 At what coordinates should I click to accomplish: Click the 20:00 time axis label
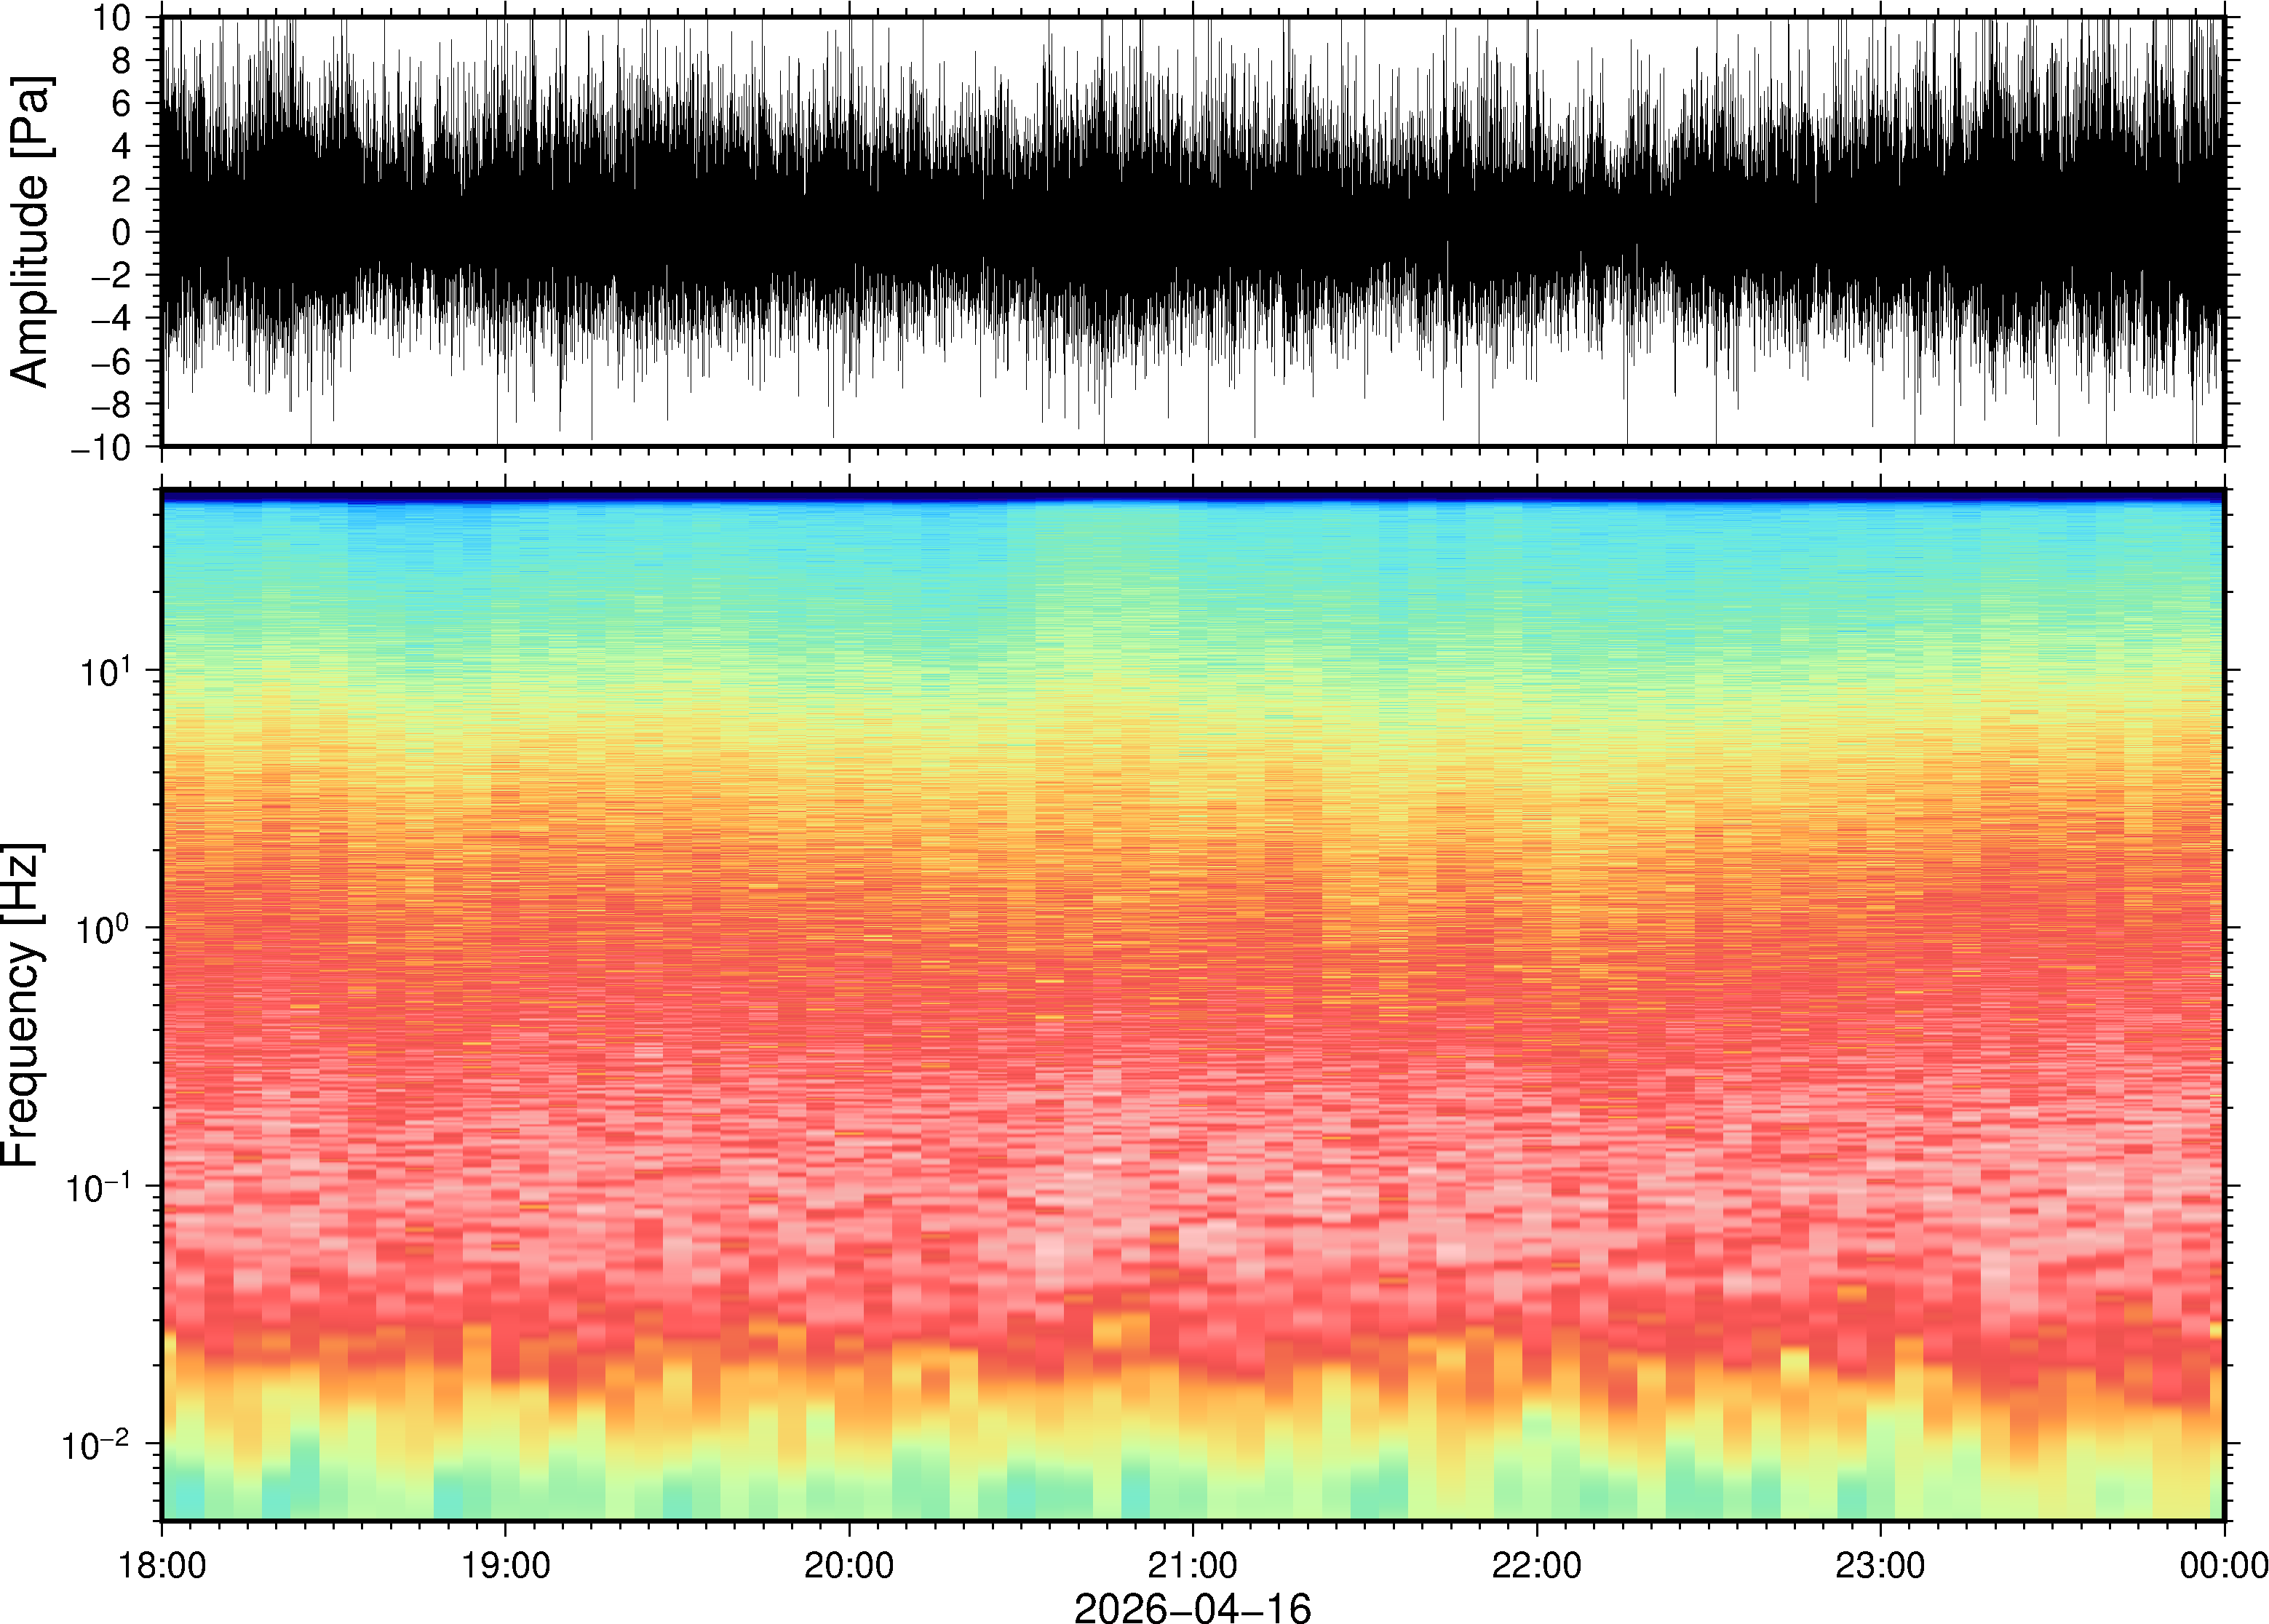[849, 1565]
